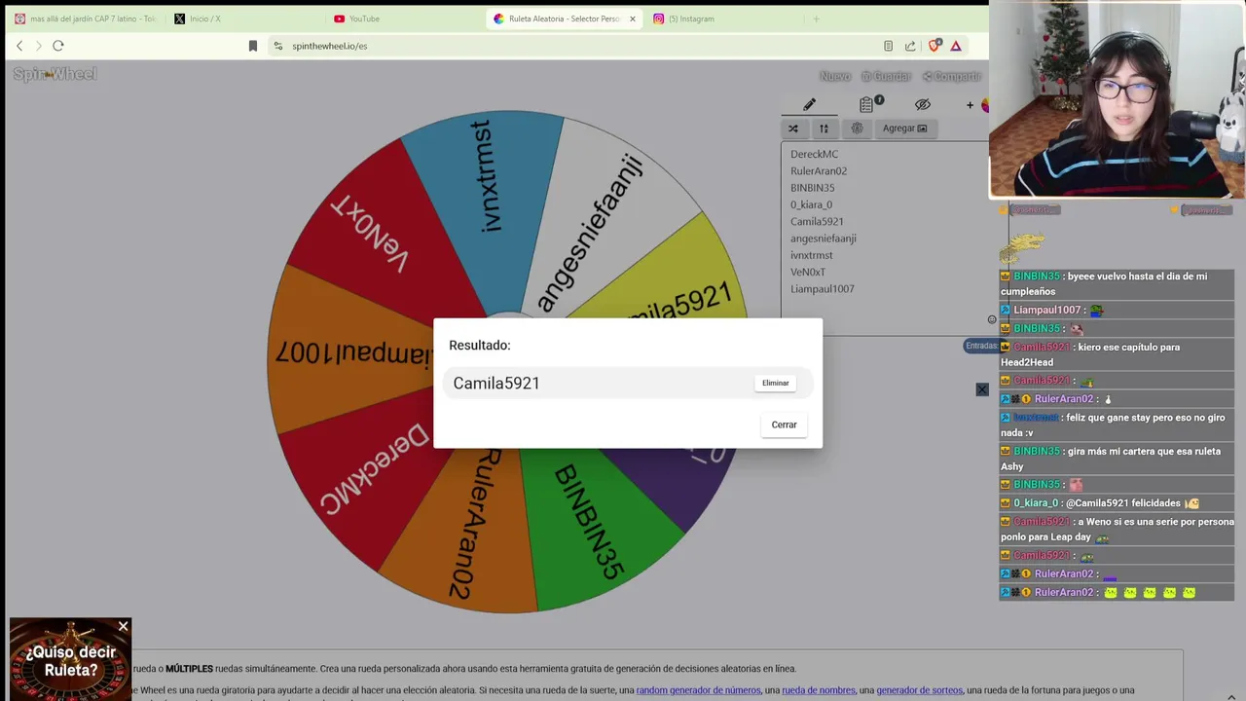This screenshot has height=701, width=1246.
Task: Select entry Camila5921 in the entries list
Action: pos(817,222)
